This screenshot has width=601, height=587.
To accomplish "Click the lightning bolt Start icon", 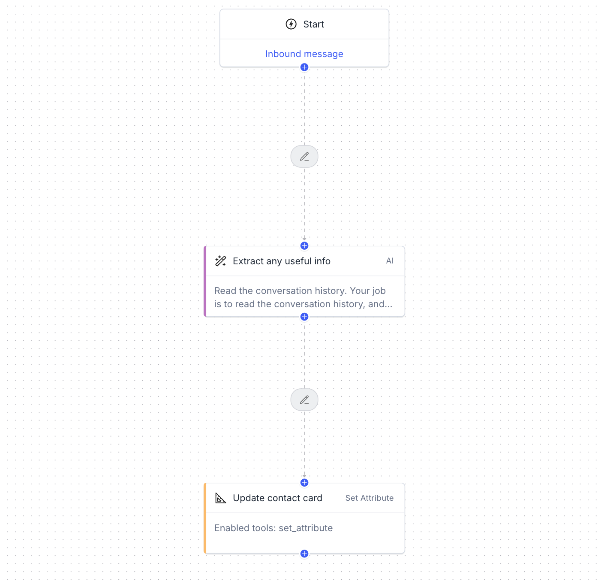I will pos(291,24).
